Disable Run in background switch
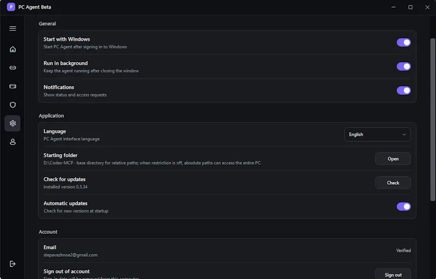Viewport: 436px width, 279px height. tap(403, 66)
